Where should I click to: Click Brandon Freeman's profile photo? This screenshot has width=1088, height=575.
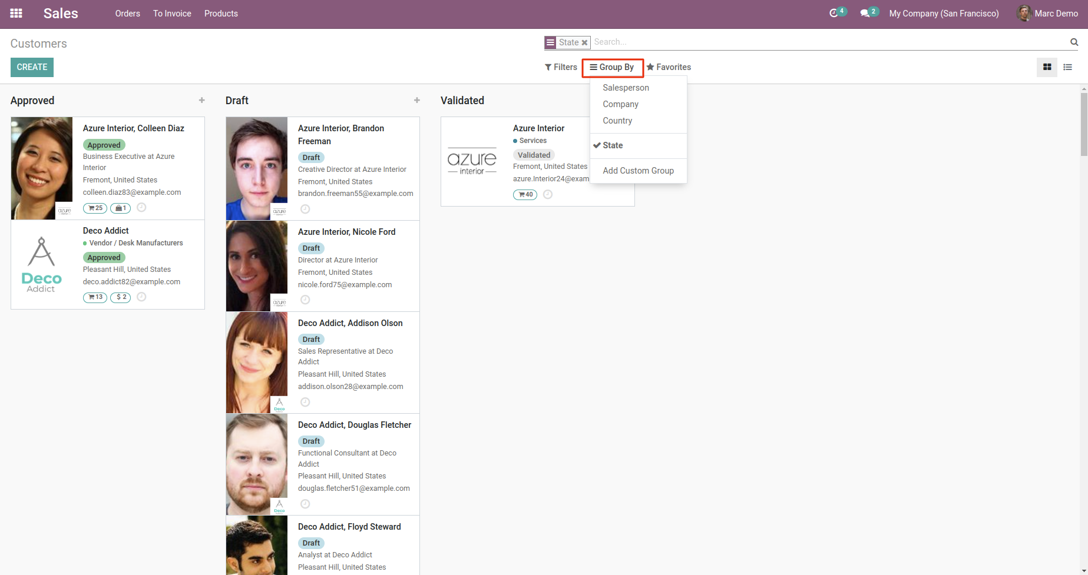click(x=257, y=168)
